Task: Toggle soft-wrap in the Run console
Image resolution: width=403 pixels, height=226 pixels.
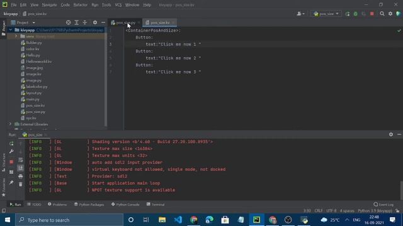Action: click(21, 160)
